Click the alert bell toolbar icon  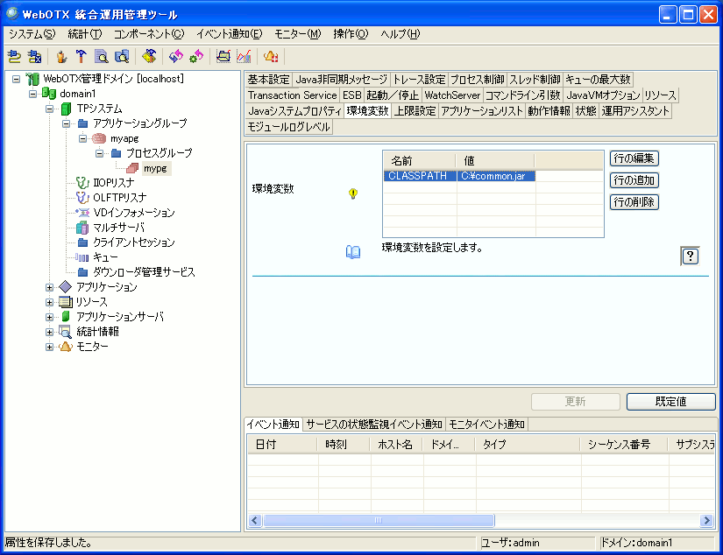pos(271,57)
